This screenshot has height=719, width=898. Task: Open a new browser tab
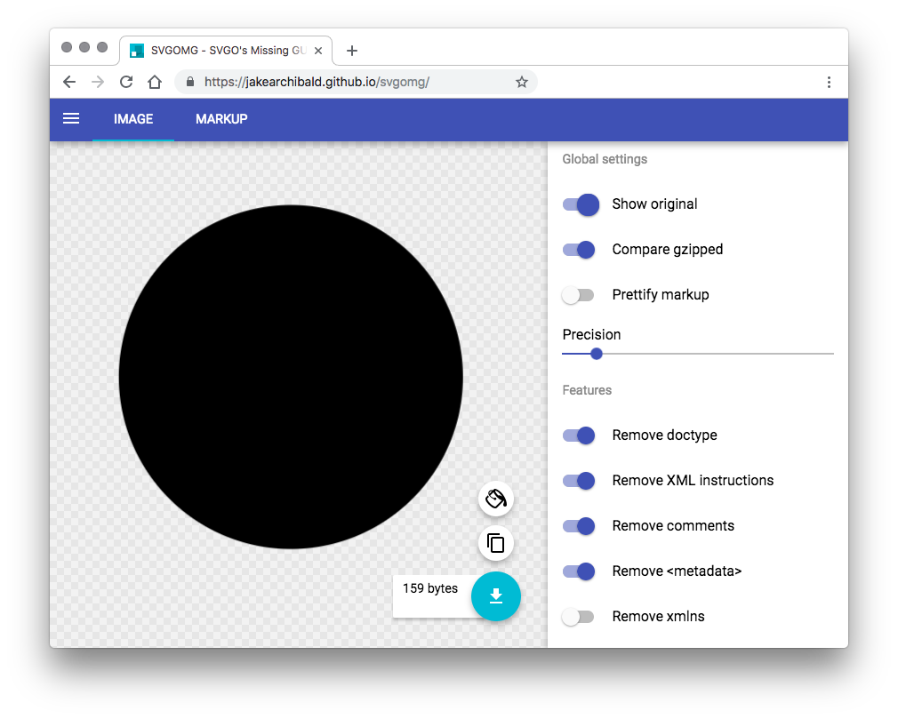tap(351, 51)
